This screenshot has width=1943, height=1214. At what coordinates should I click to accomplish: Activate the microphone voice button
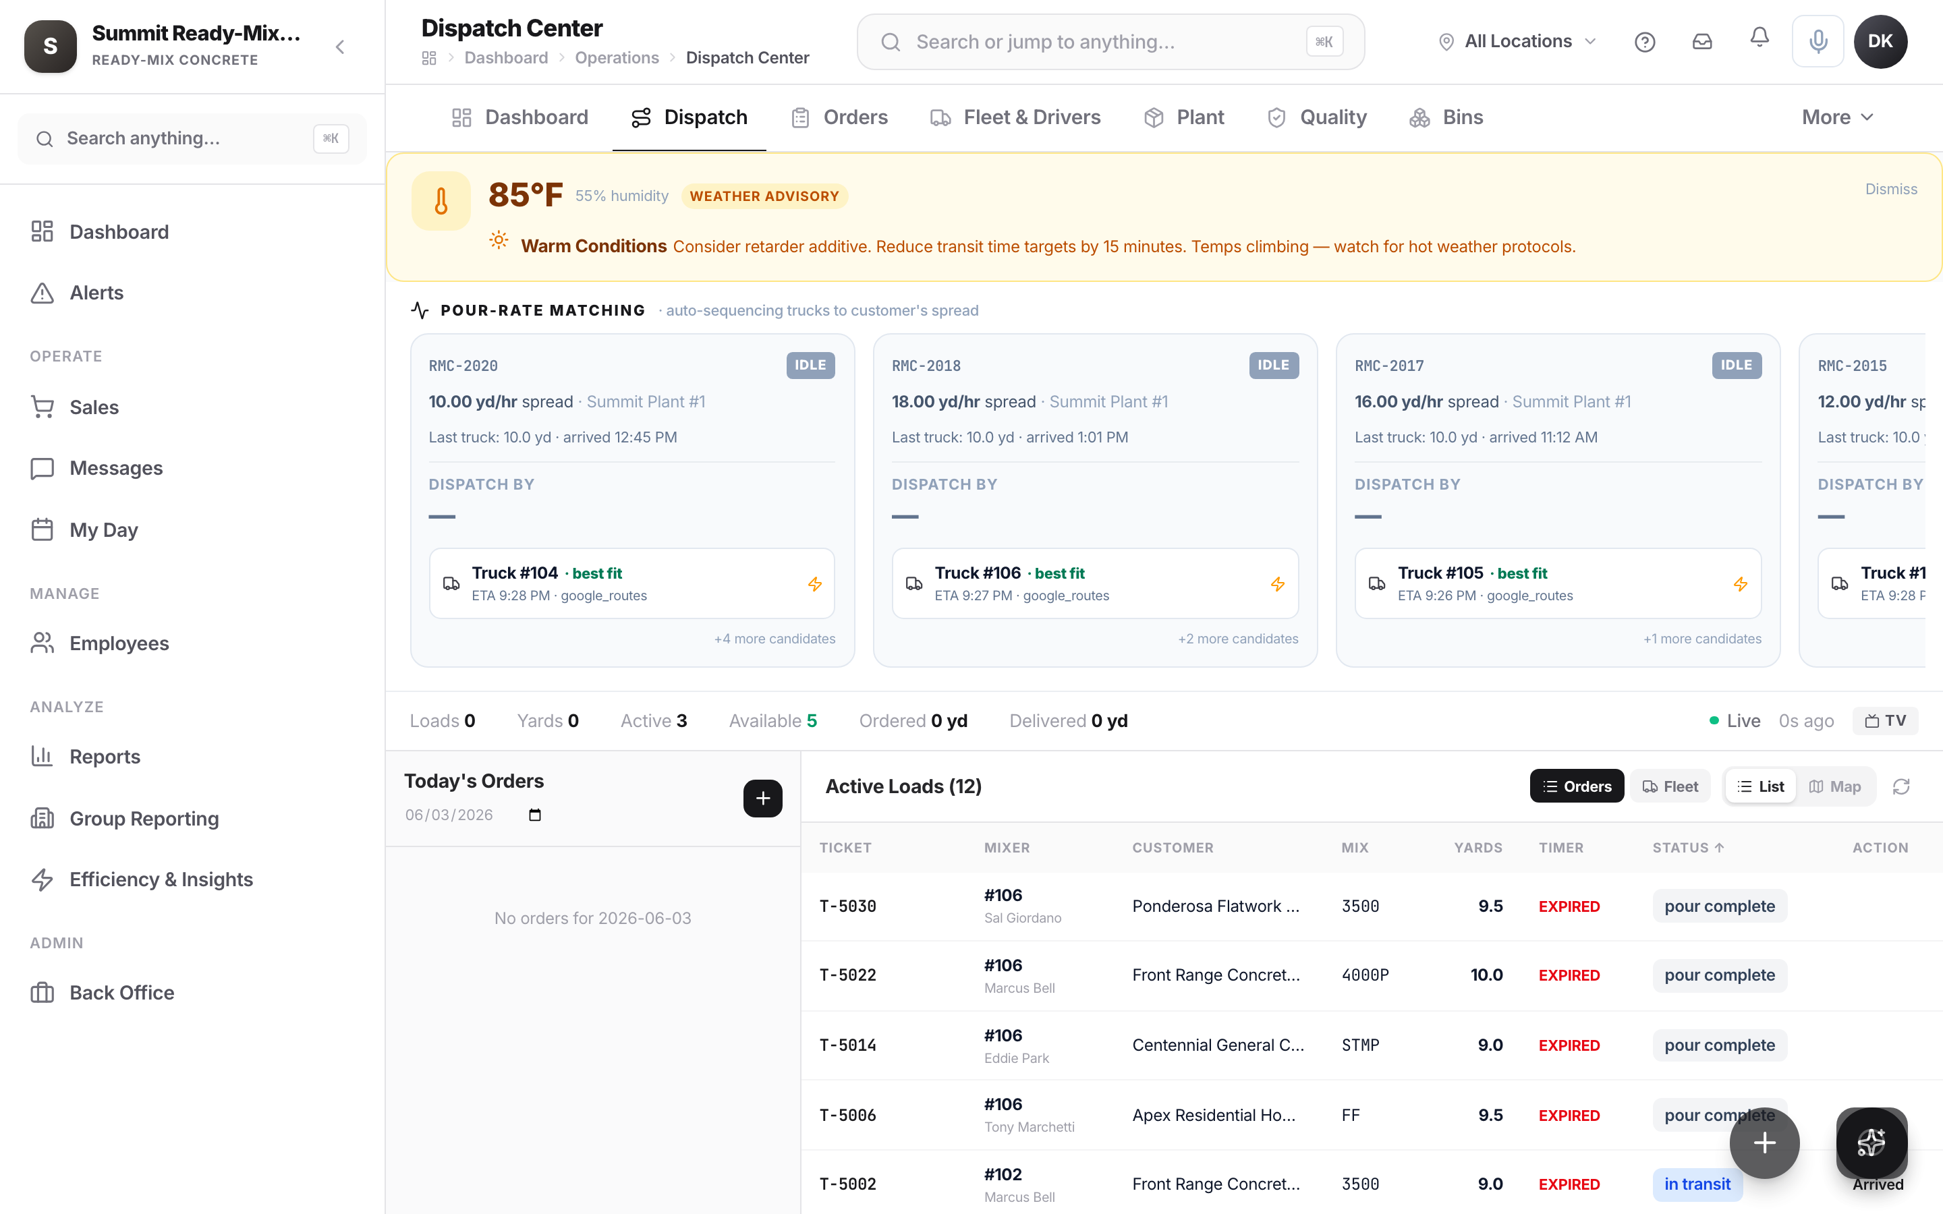click(x=1818, y=42)
